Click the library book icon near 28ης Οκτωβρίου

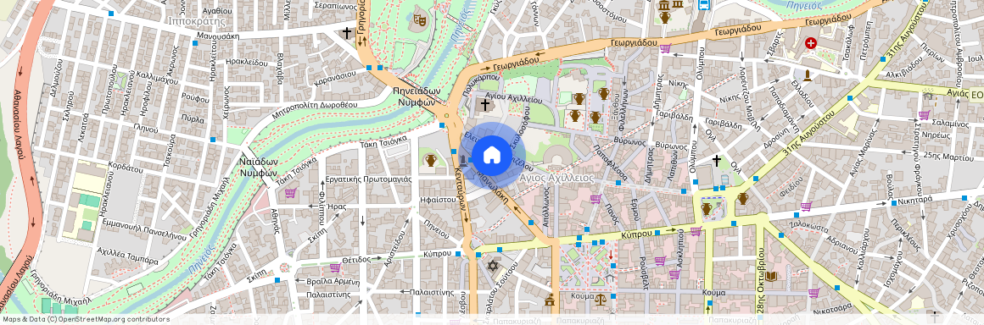771,276
